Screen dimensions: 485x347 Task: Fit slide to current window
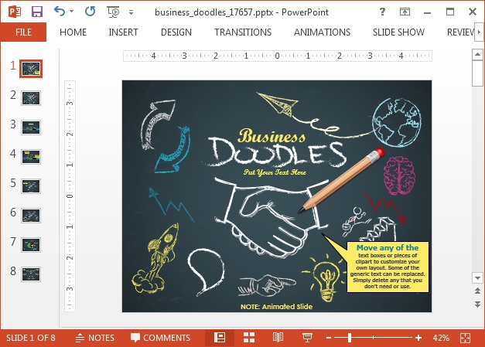pos(465,338)
